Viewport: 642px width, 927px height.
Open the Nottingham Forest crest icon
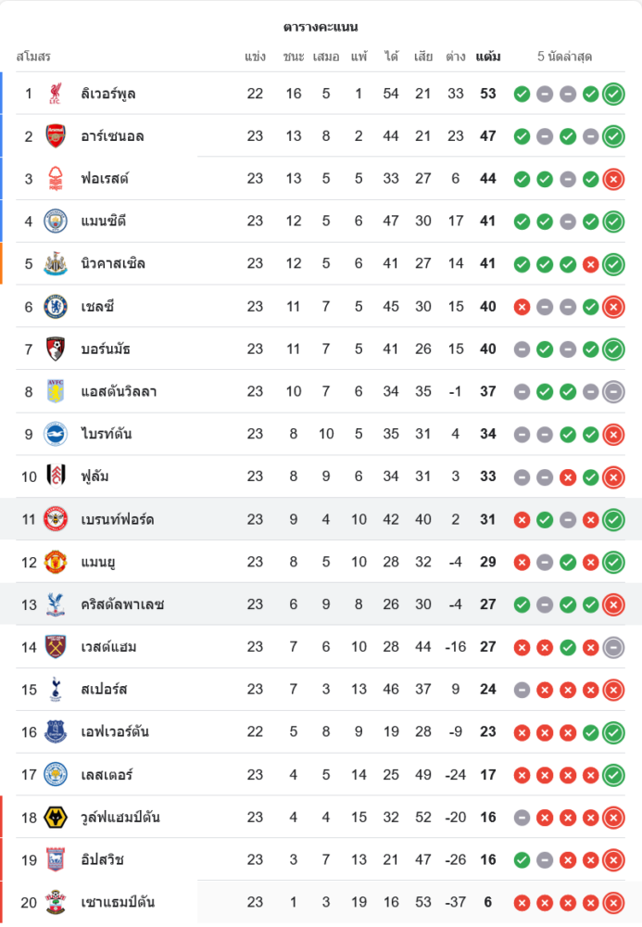point(56,179)
